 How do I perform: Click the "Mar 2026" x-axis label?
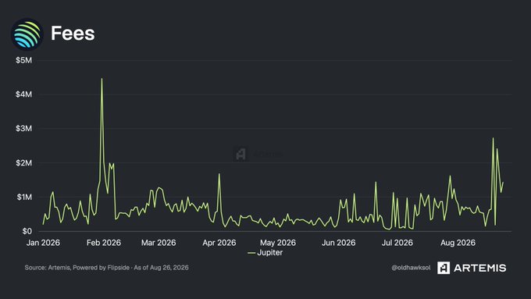pos(159,243)
